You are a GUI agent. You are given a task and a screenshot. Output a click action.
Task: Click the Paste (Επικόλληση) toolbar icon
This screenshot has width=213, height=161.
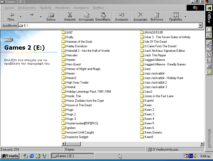(103, 17)
